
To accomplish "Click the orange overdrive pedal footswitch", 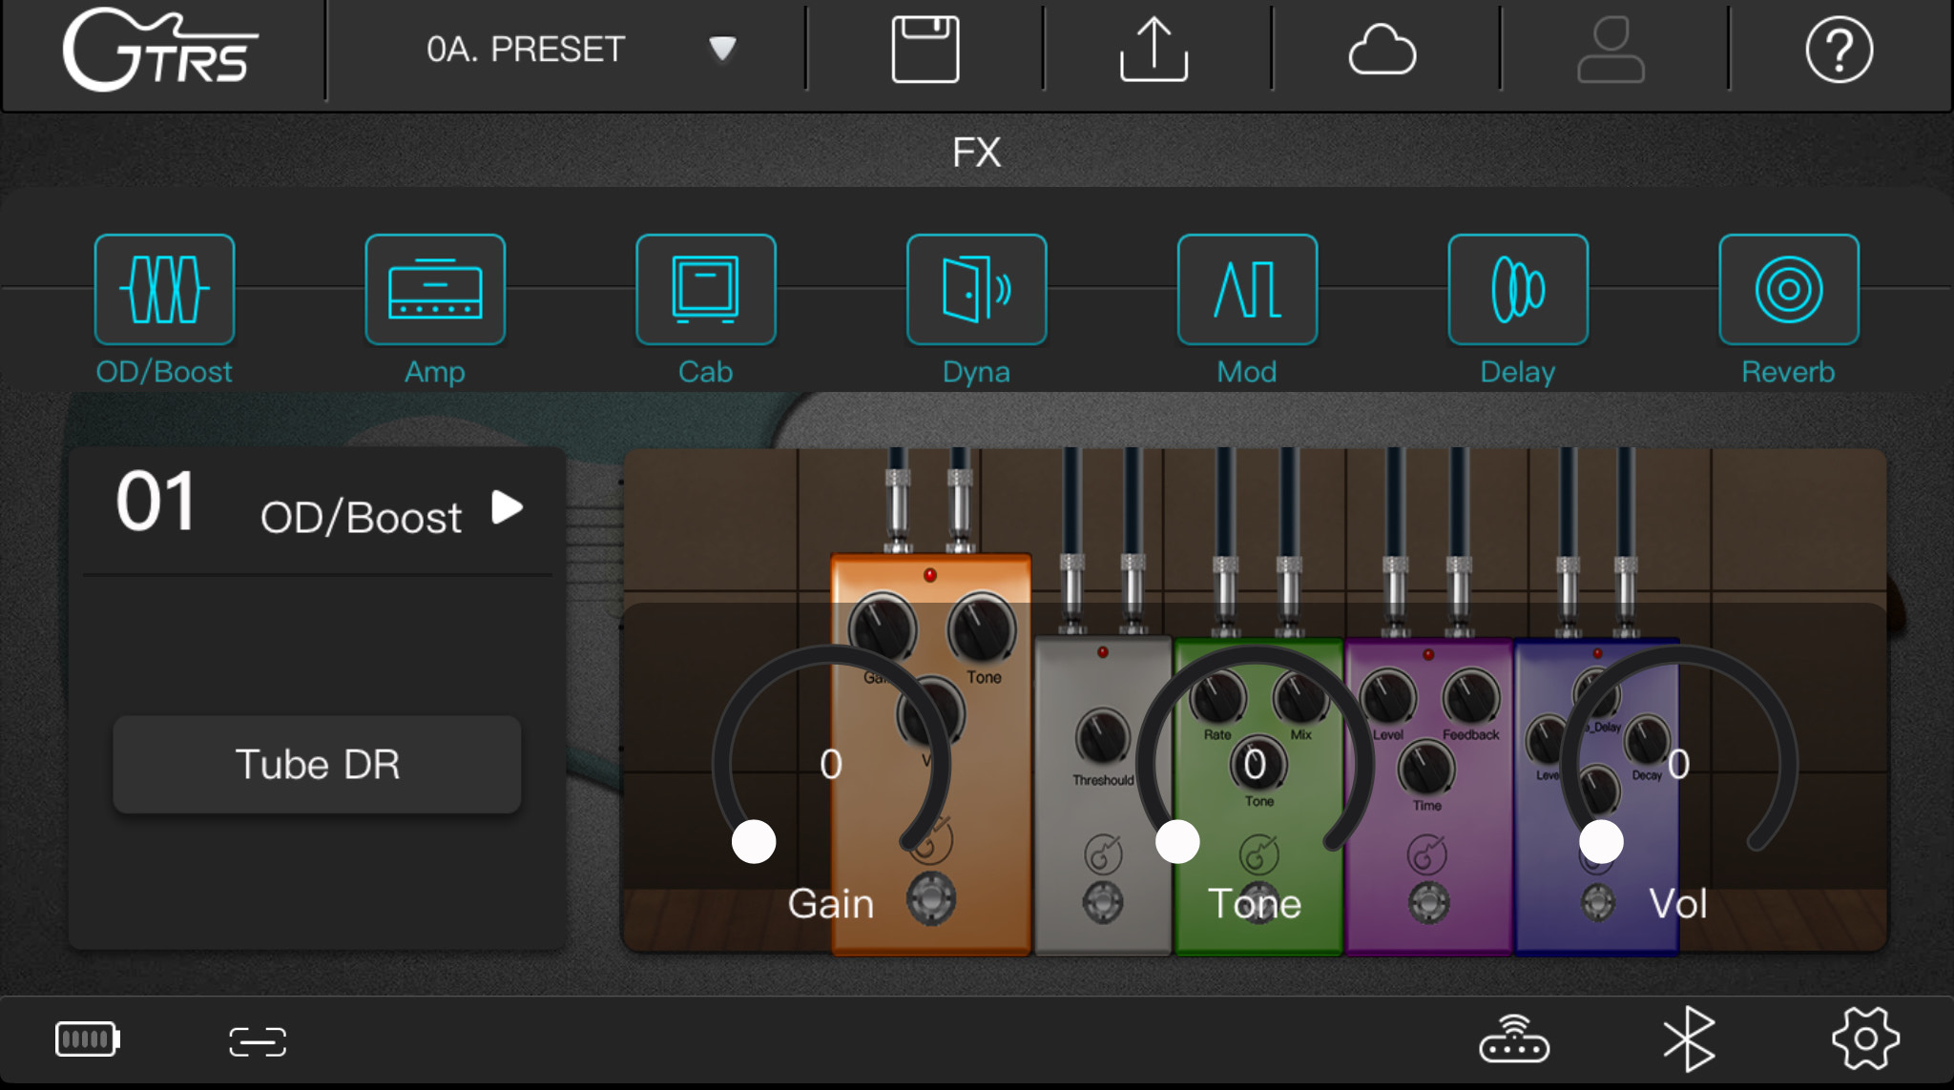I will point(930,898).
